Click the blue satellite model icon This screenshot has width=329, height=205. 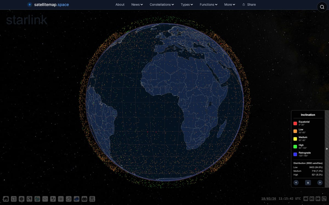pos(76,199)
